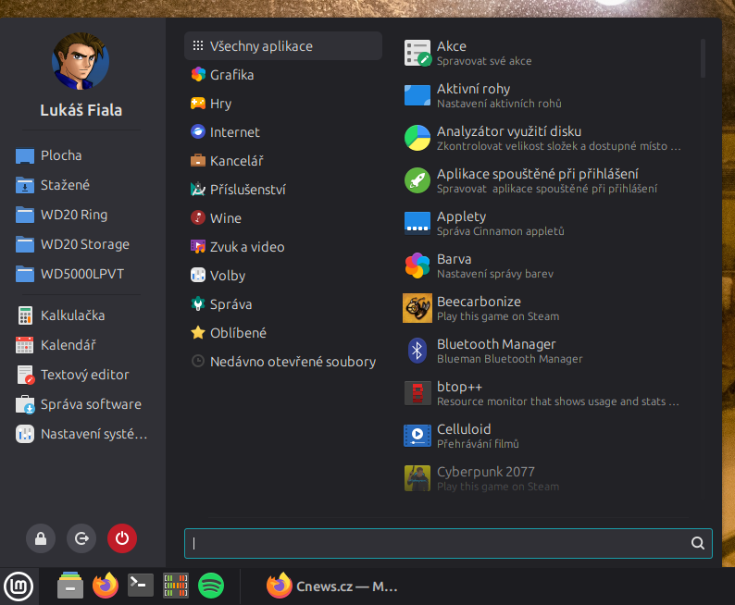Click the application list scrollbar

pos(703,58)
